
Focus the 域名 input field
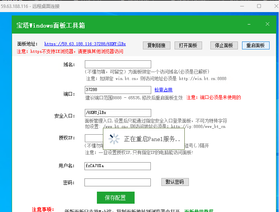(118, 64)
